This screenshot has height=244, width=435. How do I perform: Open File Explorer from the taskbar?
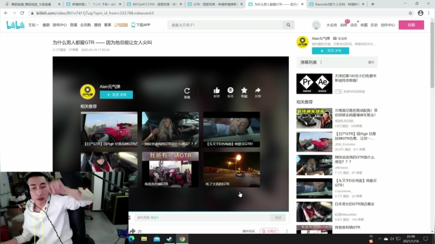[x=144, y=239]
